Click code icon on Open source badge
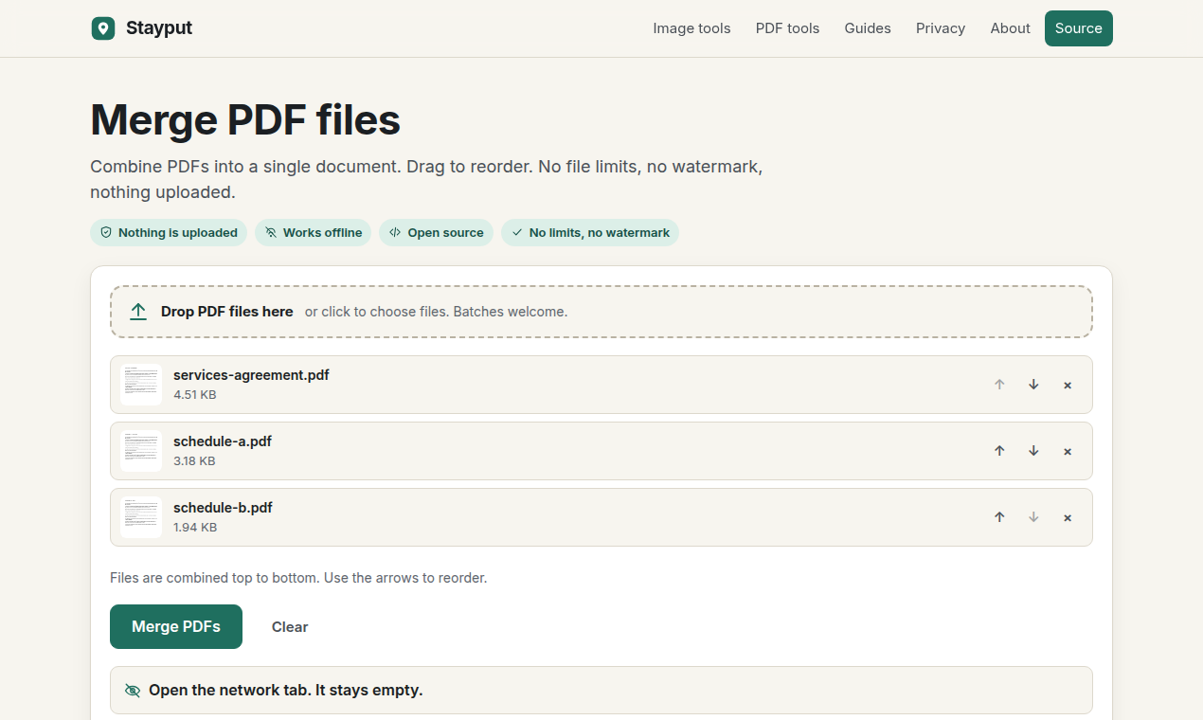1203x720 pixels. [x=395, y=232]
